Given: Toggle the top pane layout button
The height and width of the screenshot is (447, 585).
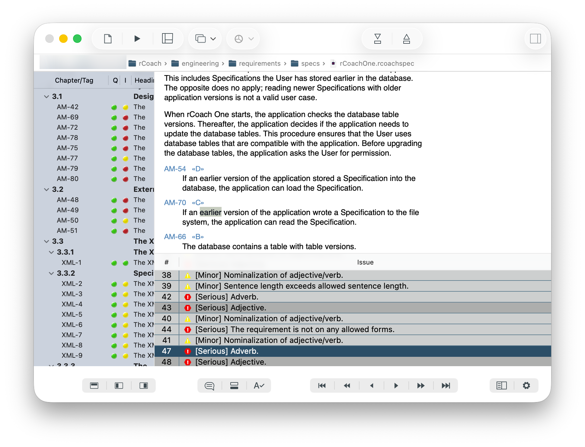Looking at the screenshot, I should point(94,385).
